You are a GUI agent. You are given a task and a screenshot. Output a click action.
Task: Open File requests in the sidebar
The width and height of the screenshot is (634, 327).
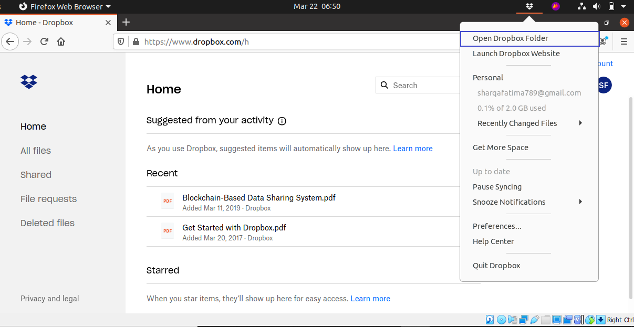[48, 199]
